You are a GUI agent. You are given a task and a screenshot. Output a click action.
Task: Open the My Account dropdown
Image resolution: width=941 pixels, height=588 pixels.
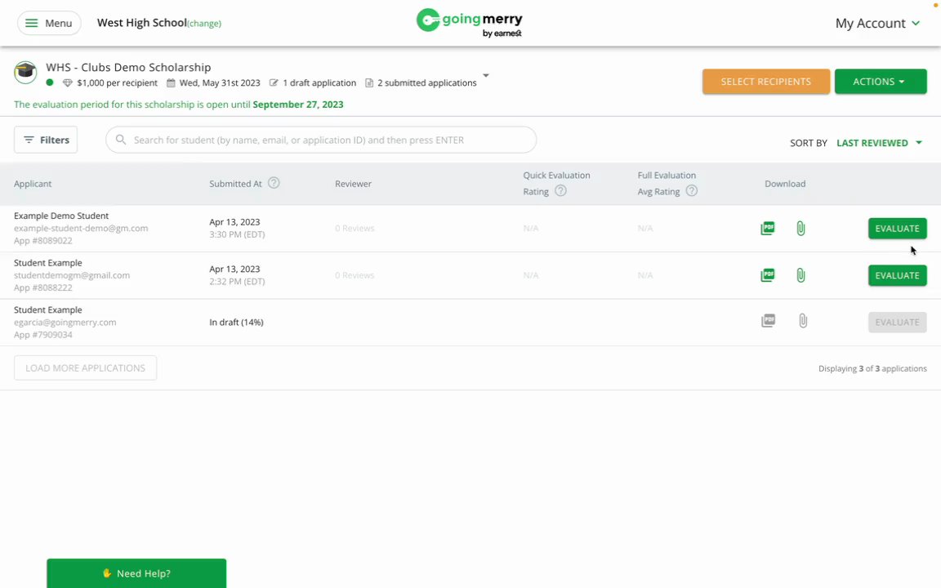[876, 23]
